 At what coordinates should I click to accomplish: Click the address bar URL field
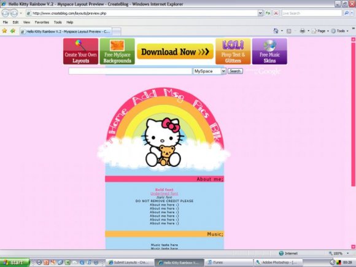(x=142, y=13)
